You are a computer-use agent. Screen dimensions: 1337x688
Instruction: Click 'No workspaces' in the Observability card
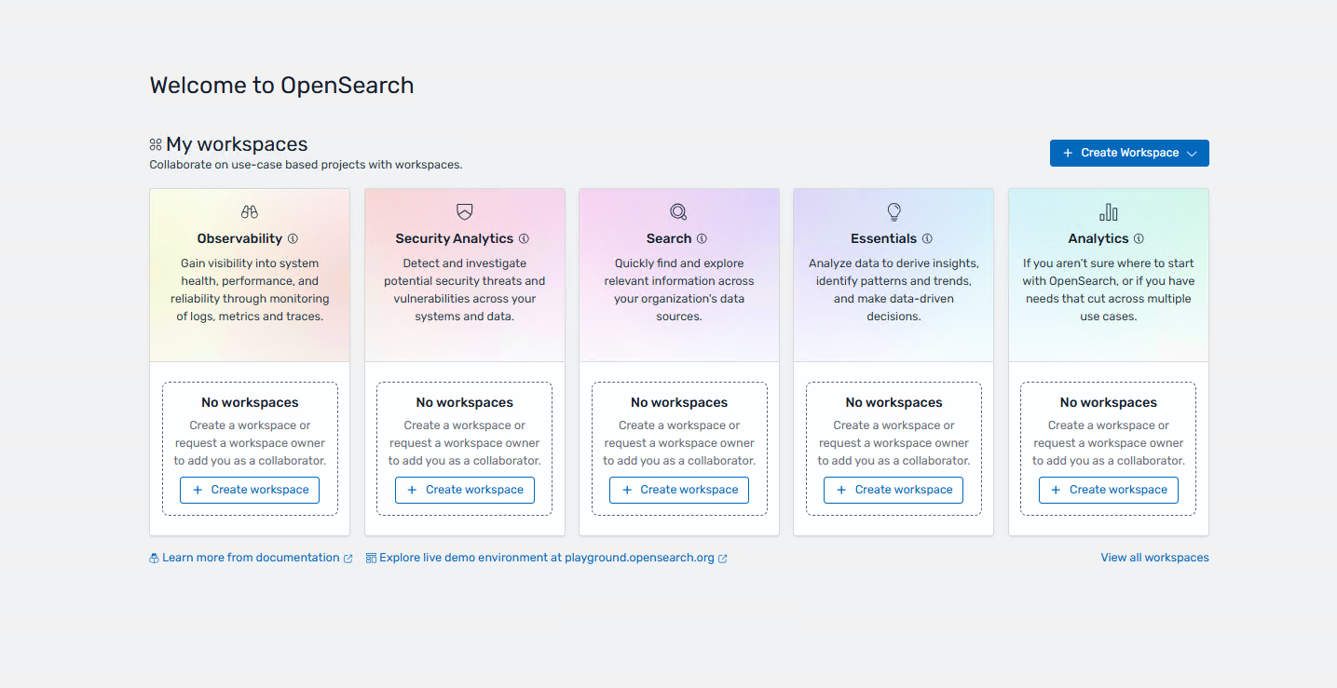250,402
